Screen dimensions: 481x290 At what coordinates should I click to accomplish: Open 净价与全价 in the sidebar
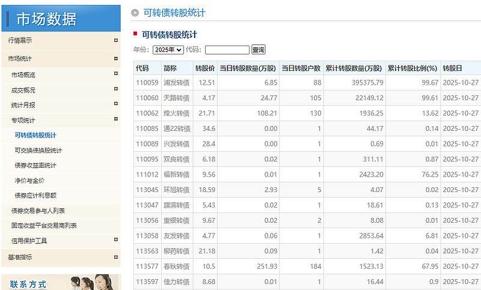(x=29, y=181)
